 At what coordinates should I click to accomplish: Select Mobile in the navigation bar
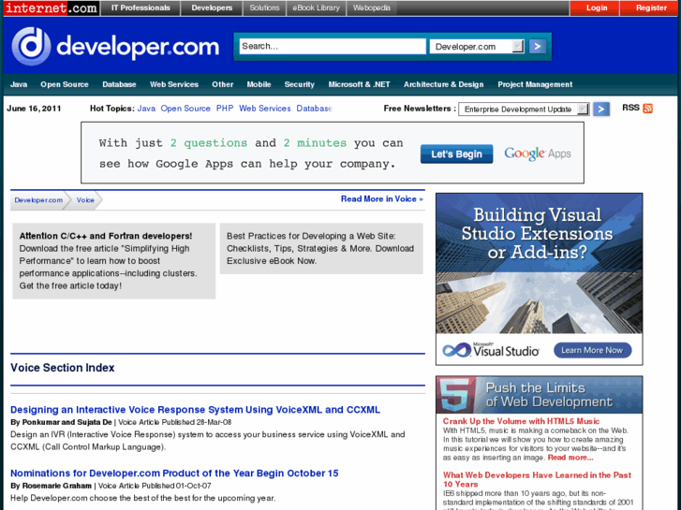click(x=259, y=84)
